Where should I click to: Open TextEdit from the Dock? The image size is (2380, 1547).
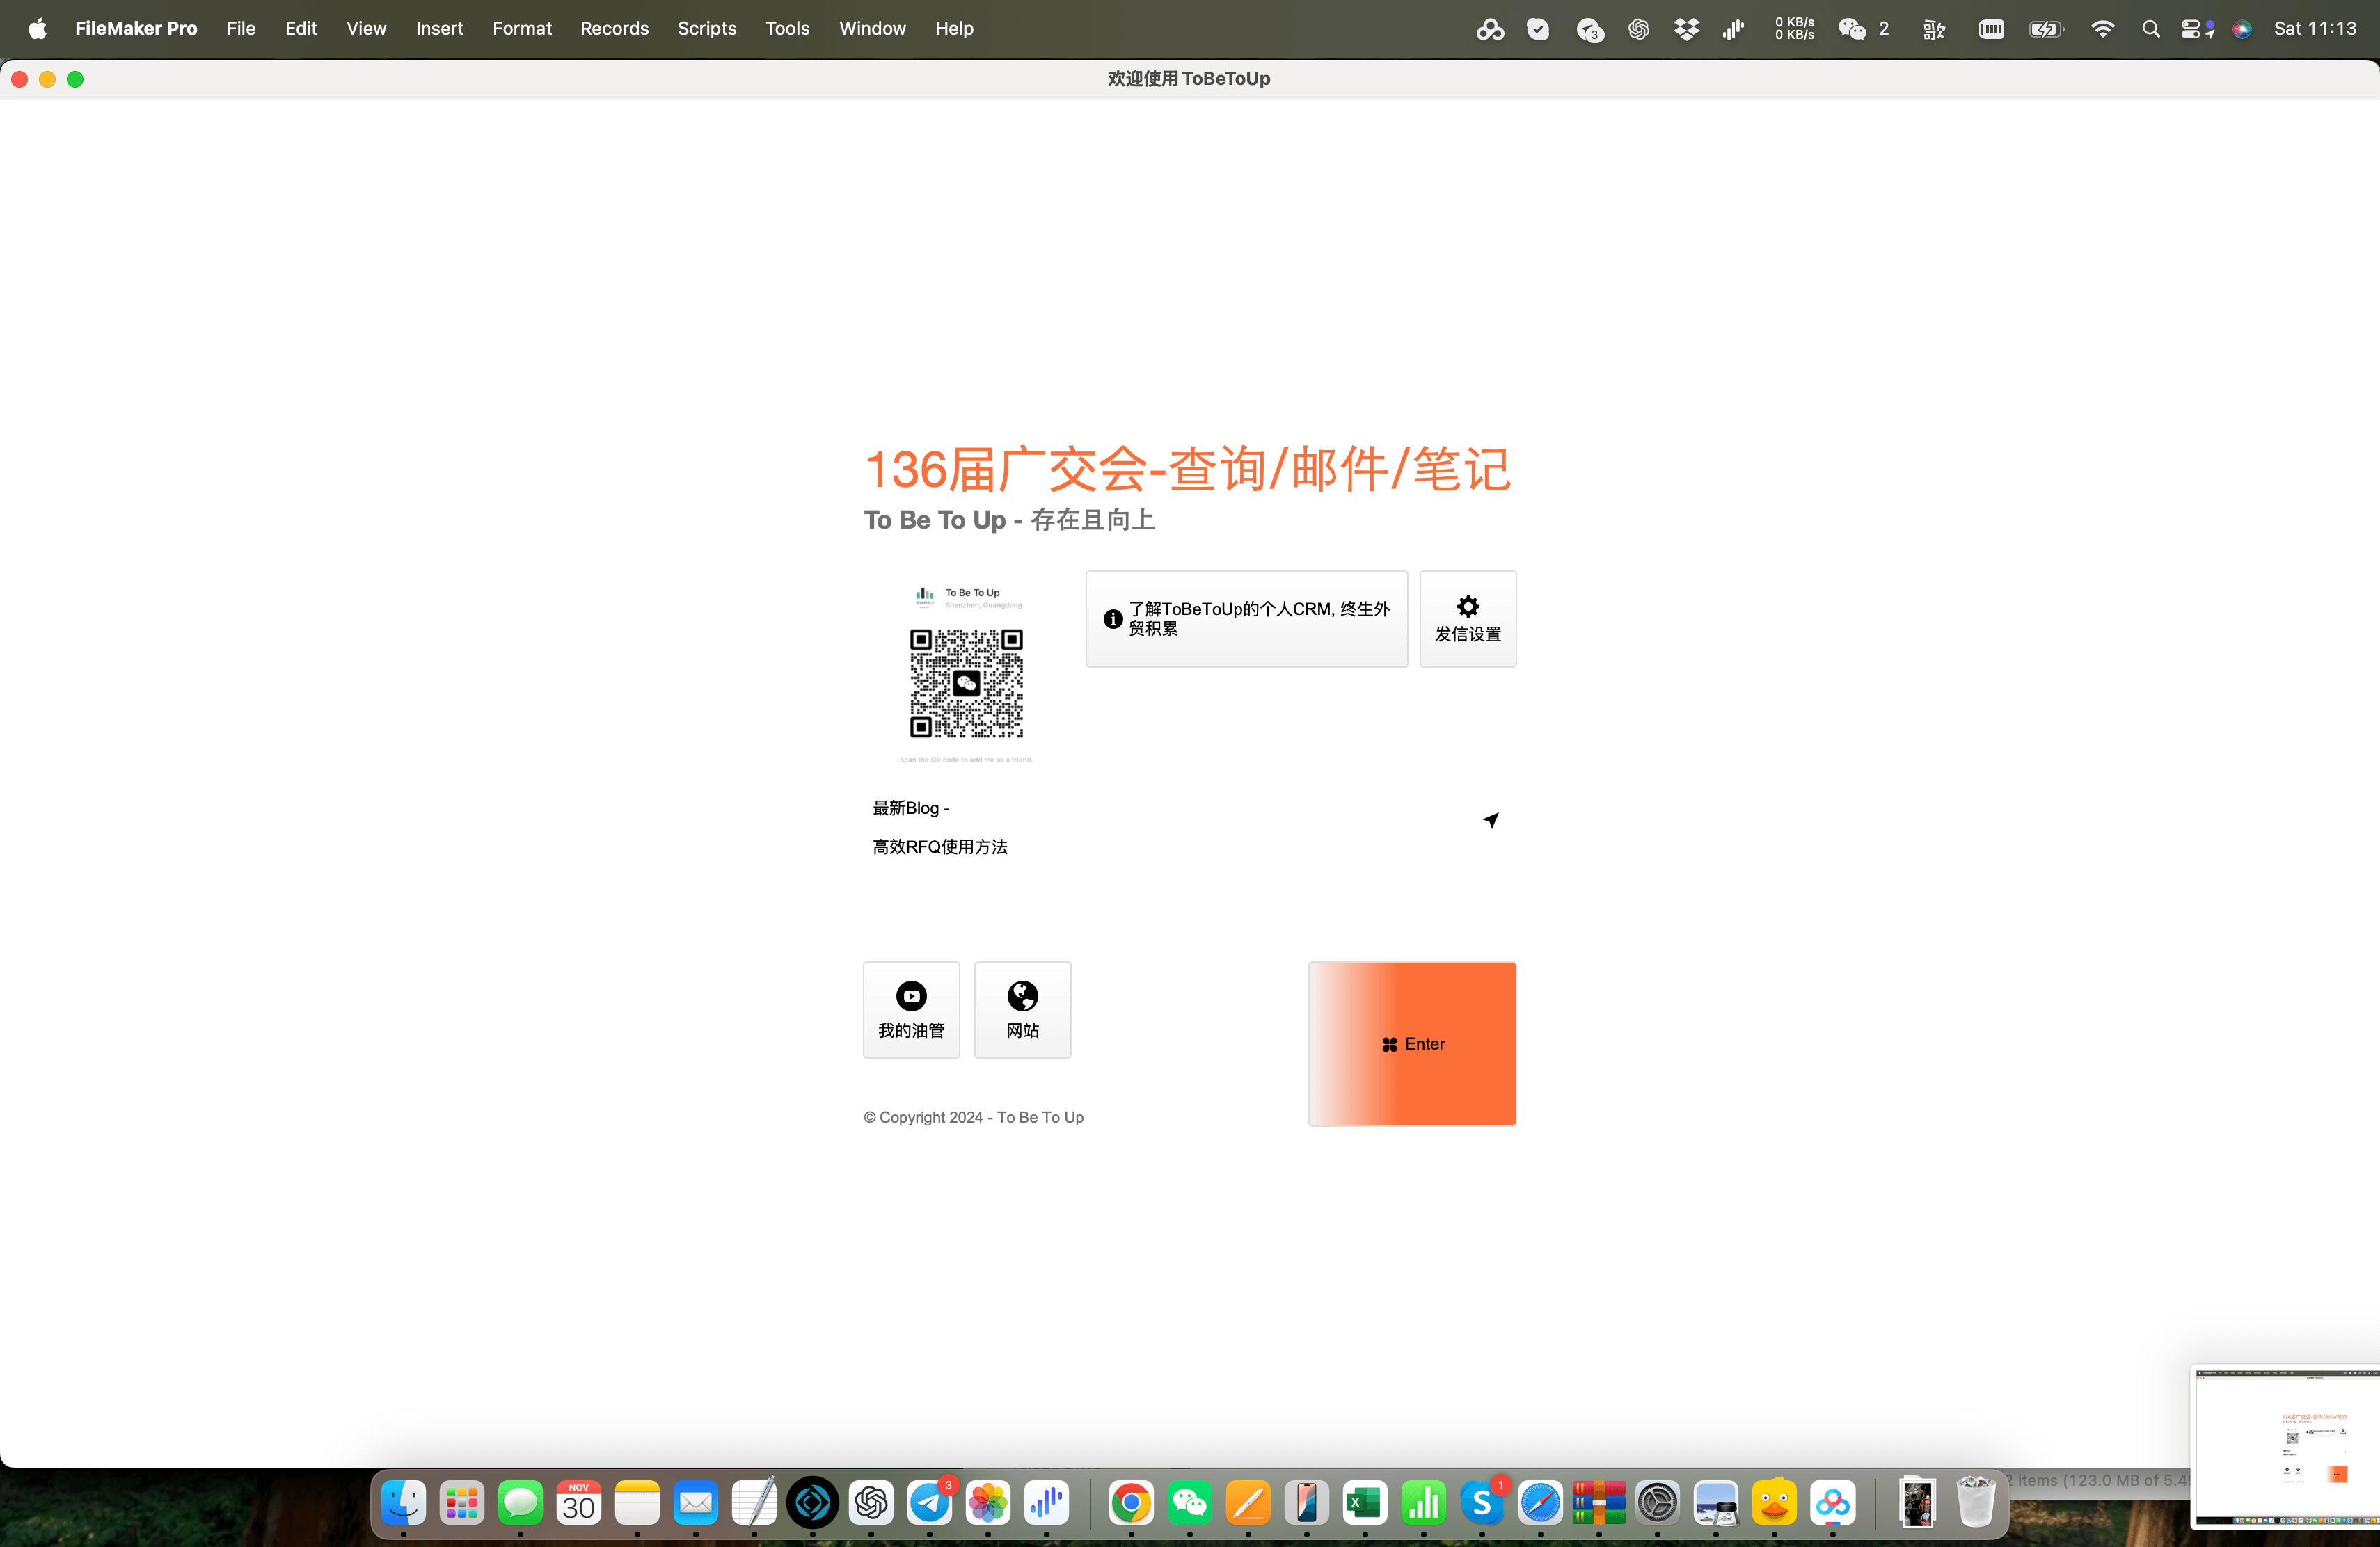[x=754, y=1502]
